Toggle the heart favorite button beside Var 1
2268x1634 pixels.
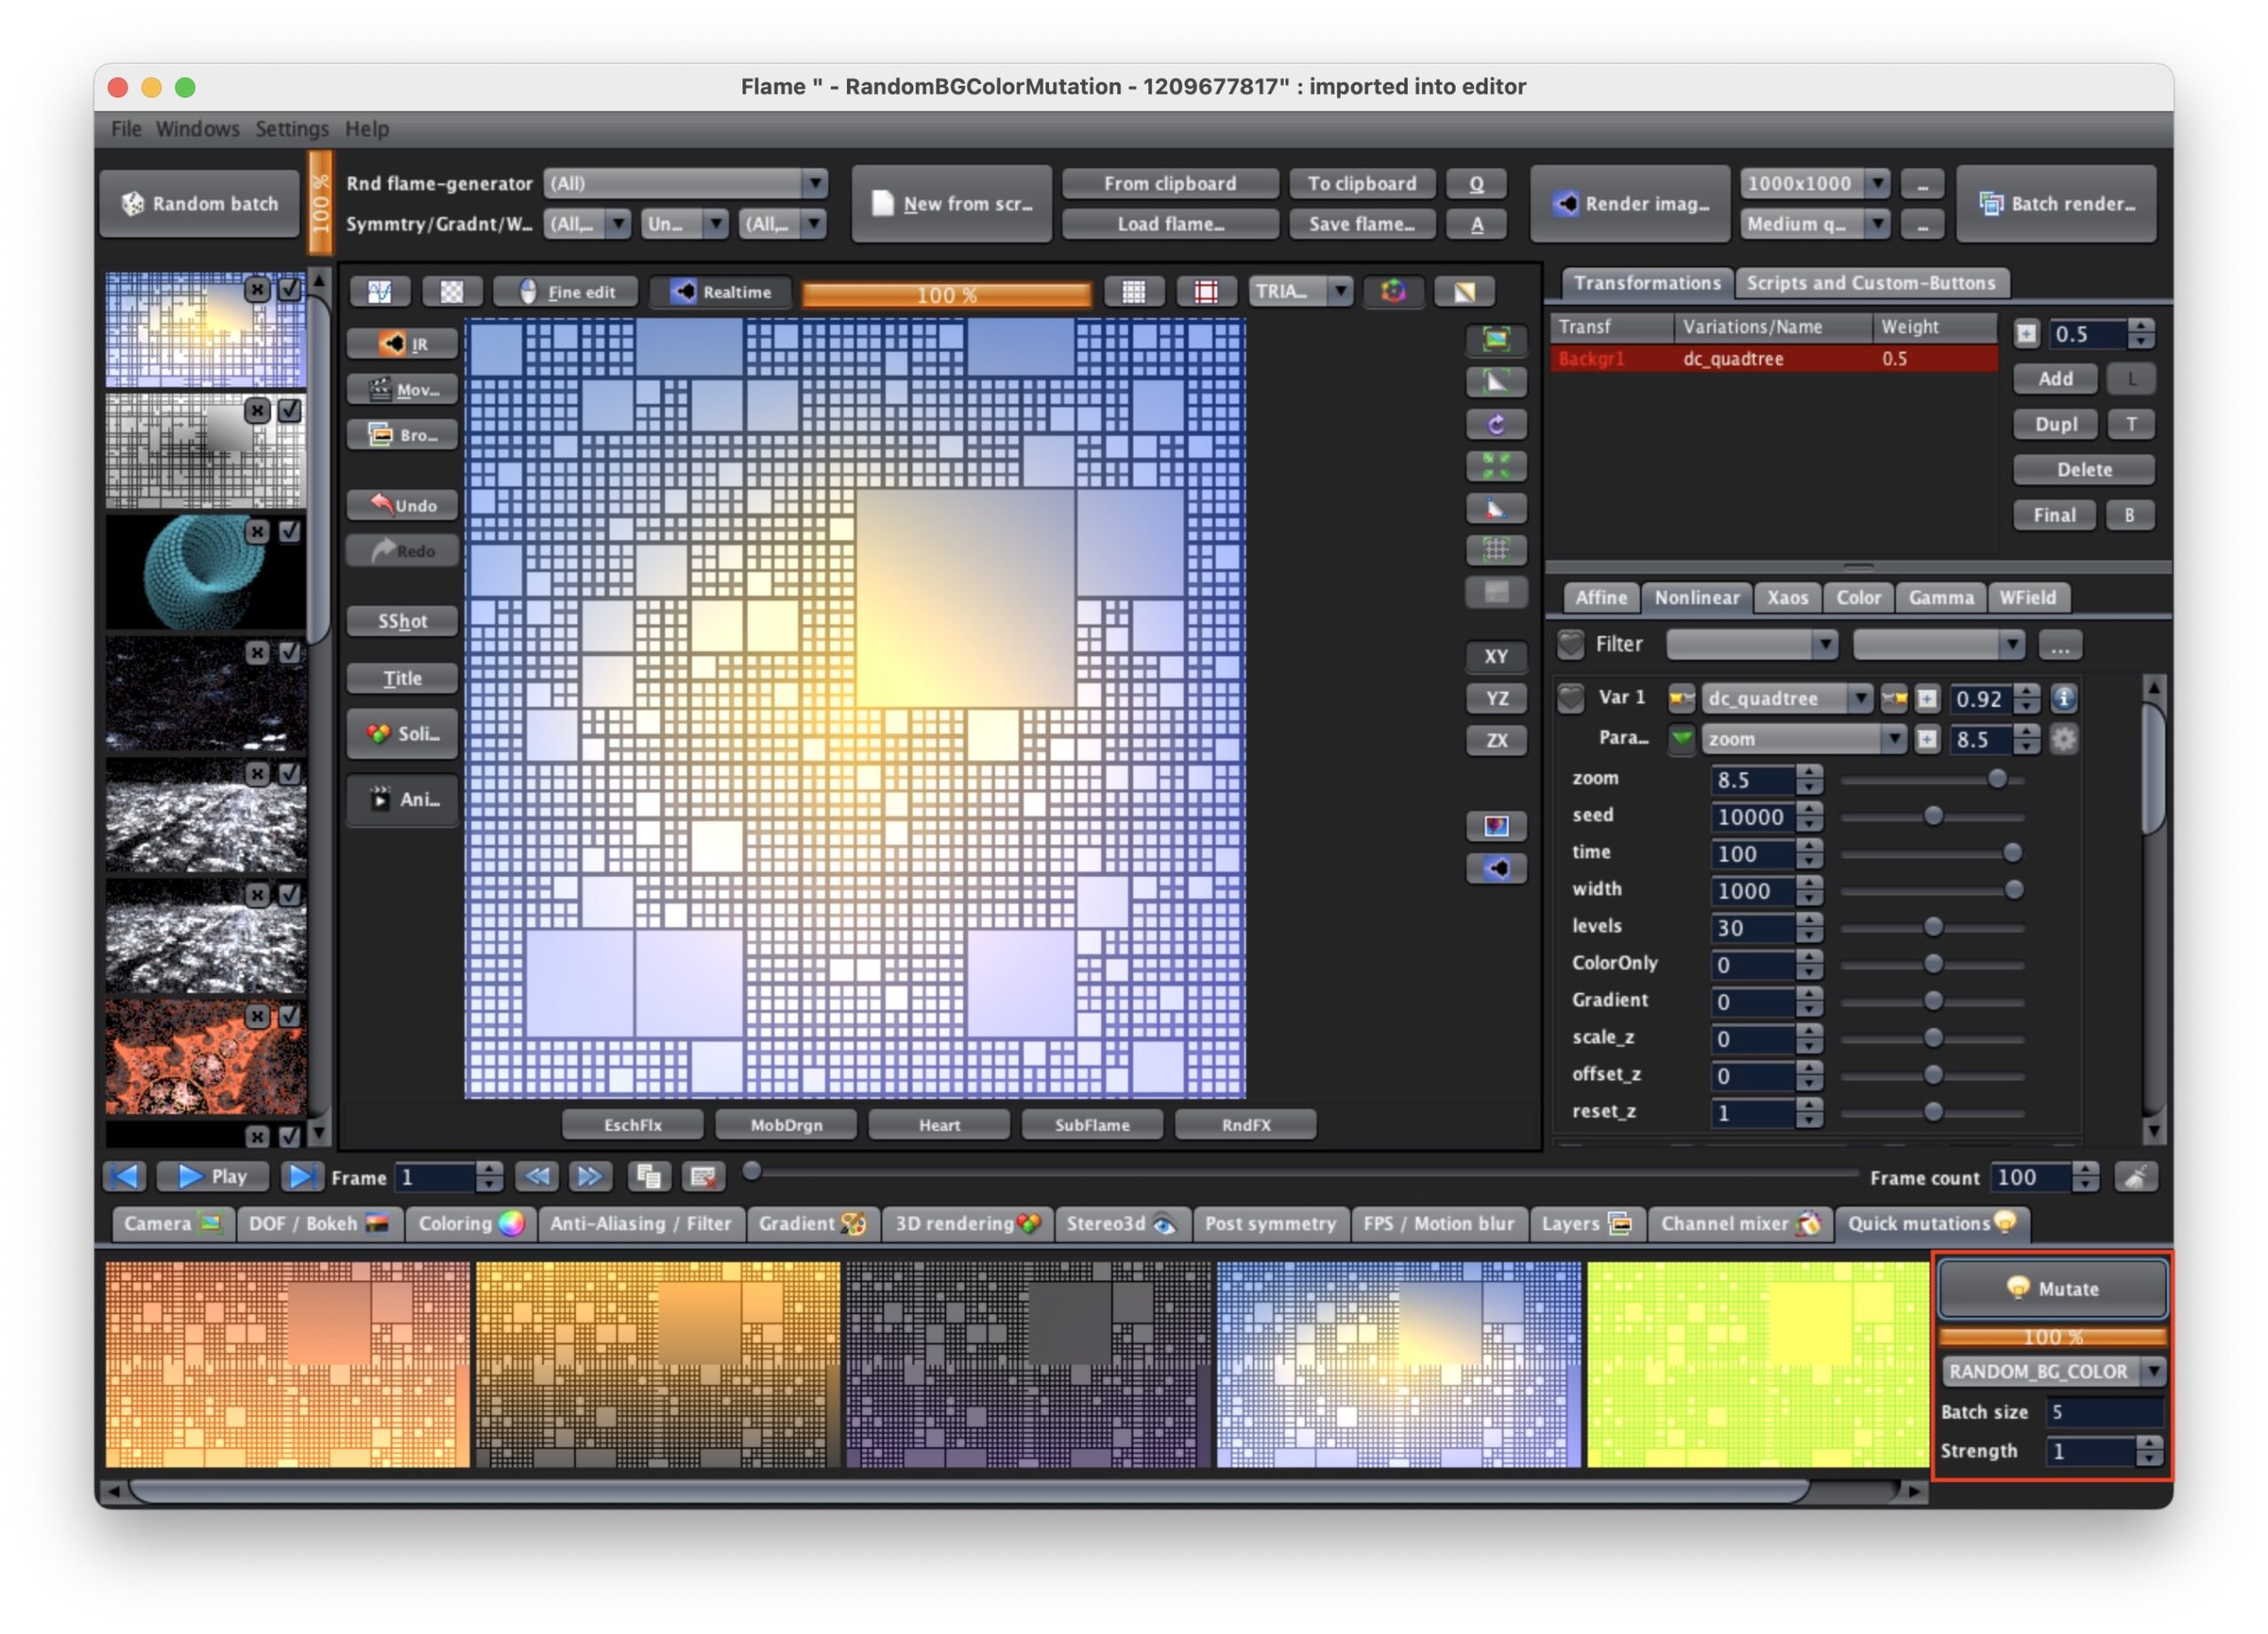1570,698
